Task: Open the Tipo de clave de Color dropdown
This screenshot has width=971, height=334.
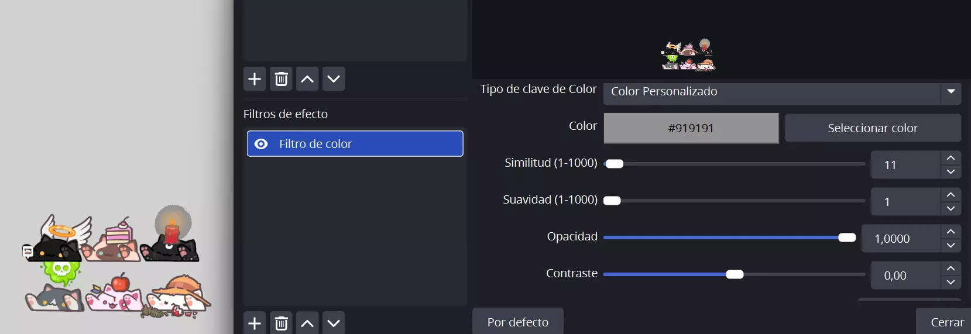Action: [x=782, y=92]
